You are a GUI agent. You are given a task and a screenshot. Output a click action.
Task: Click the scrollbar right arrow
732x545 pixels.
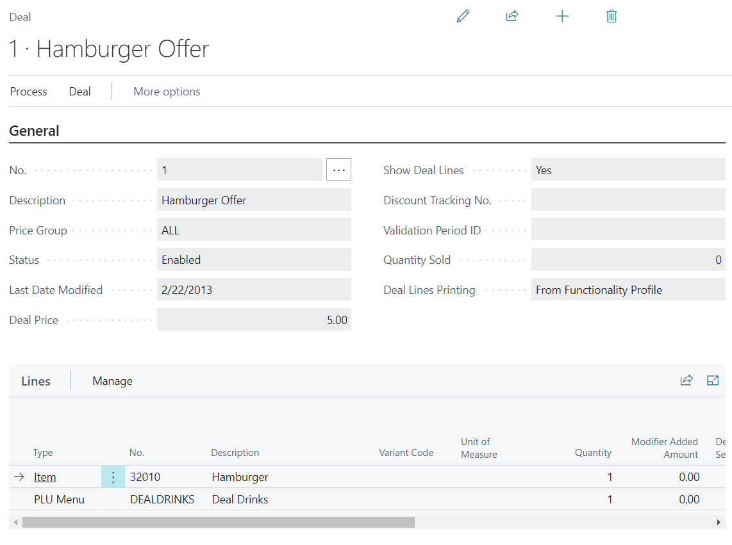pos(719,523)
